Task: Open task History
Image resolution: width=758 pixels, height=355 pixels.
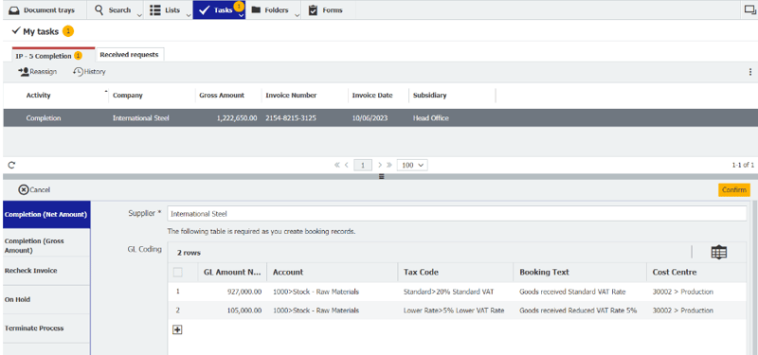Action: [89, 72]
